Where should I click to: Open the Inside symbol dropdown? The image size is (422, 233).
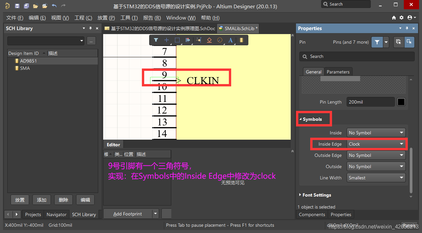(376, 133)
